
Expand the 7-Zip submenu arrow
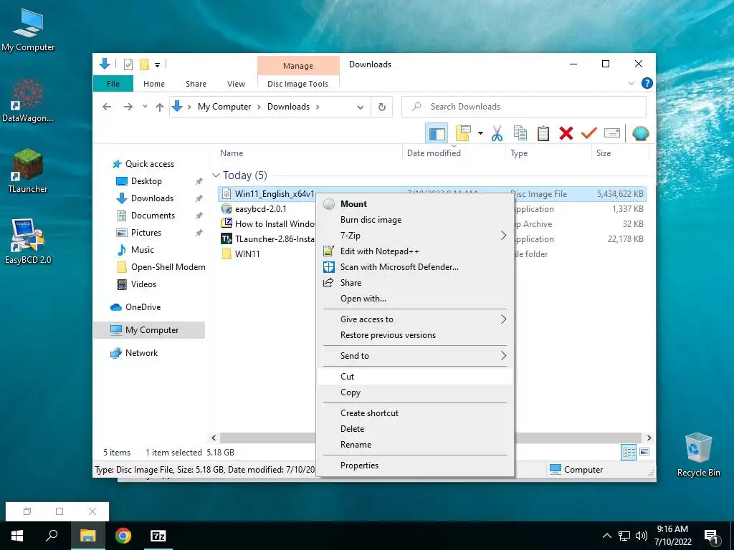[503, 235]
